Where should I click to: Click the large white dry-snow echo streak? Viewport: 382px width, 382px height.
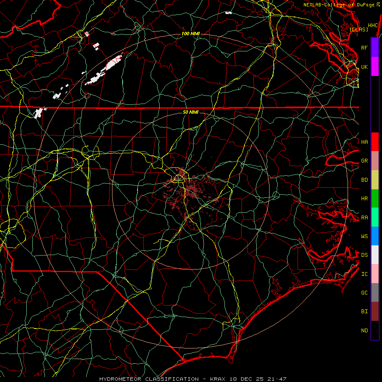pyautogui.click(x=104, y=70)
